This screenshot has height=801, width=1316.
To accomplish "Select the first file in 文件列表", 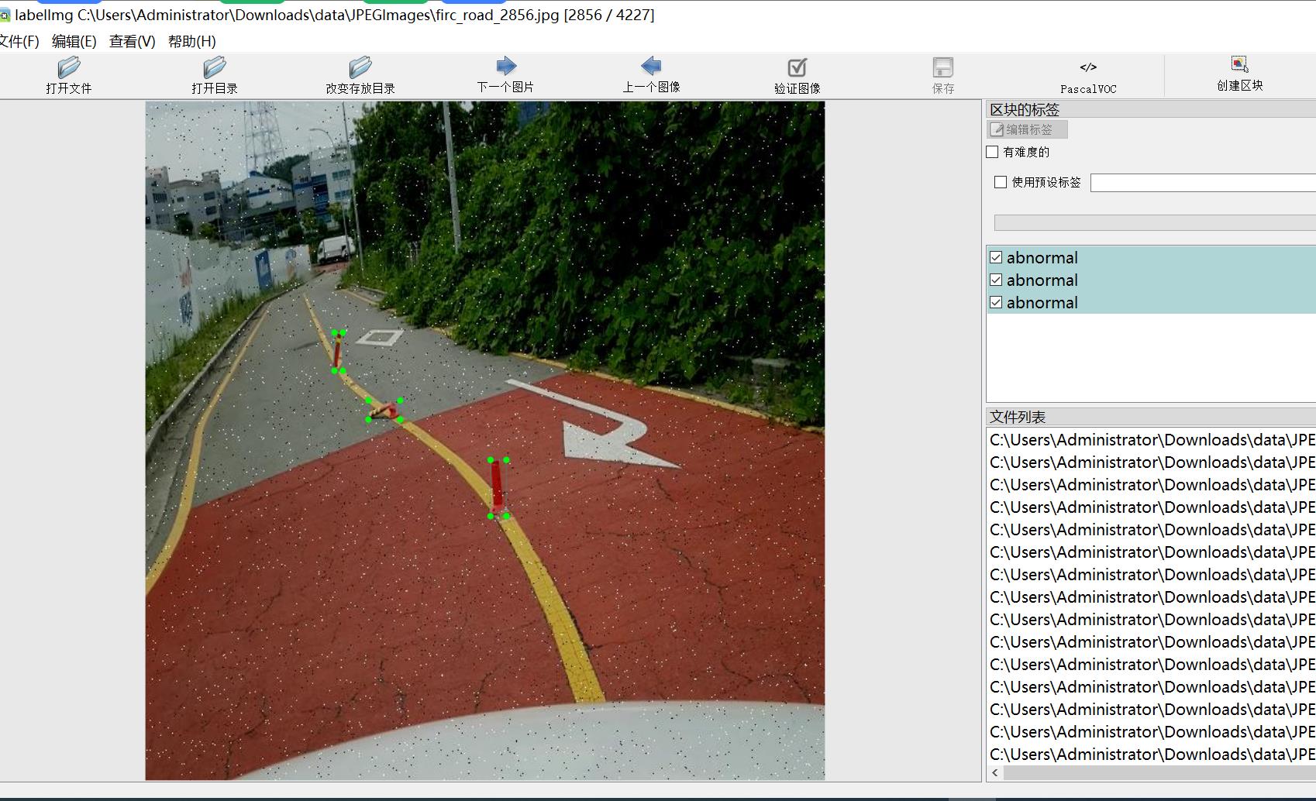I will click(1152, 440).
